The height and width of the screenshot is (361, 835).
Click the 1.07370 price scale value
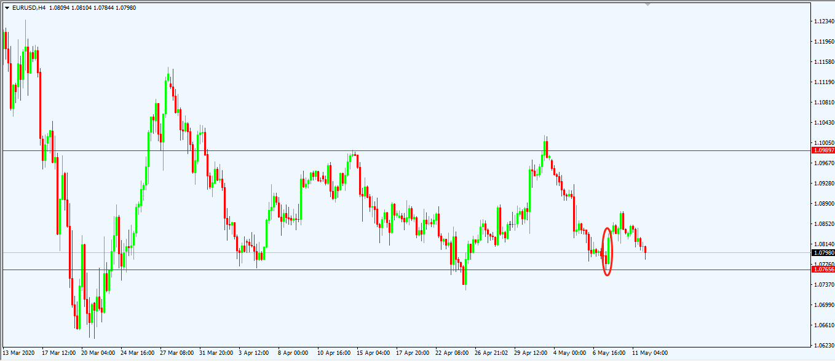click(x=823, y=285)
